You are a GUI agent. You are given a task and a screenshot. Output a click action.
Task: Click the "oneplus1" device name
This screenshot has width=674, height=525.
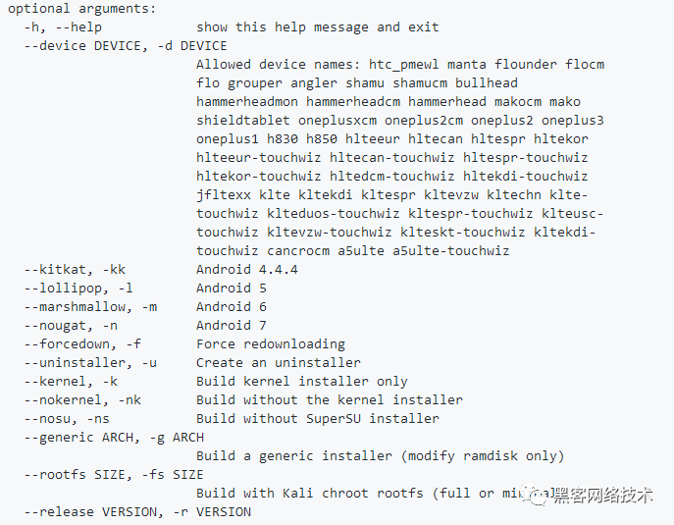228,139
